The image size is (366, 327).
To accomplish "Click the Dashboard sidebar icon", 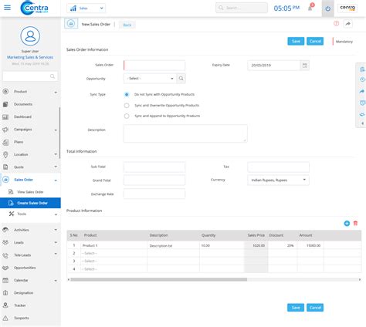I will [5, 116].
